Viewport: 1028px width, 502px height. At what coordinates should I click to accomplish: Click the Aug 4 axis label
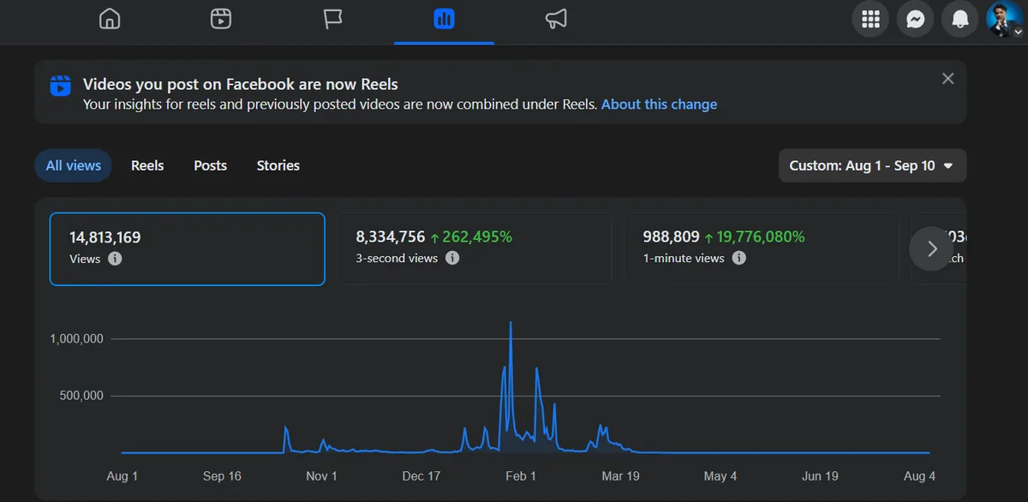pos(919,476)
